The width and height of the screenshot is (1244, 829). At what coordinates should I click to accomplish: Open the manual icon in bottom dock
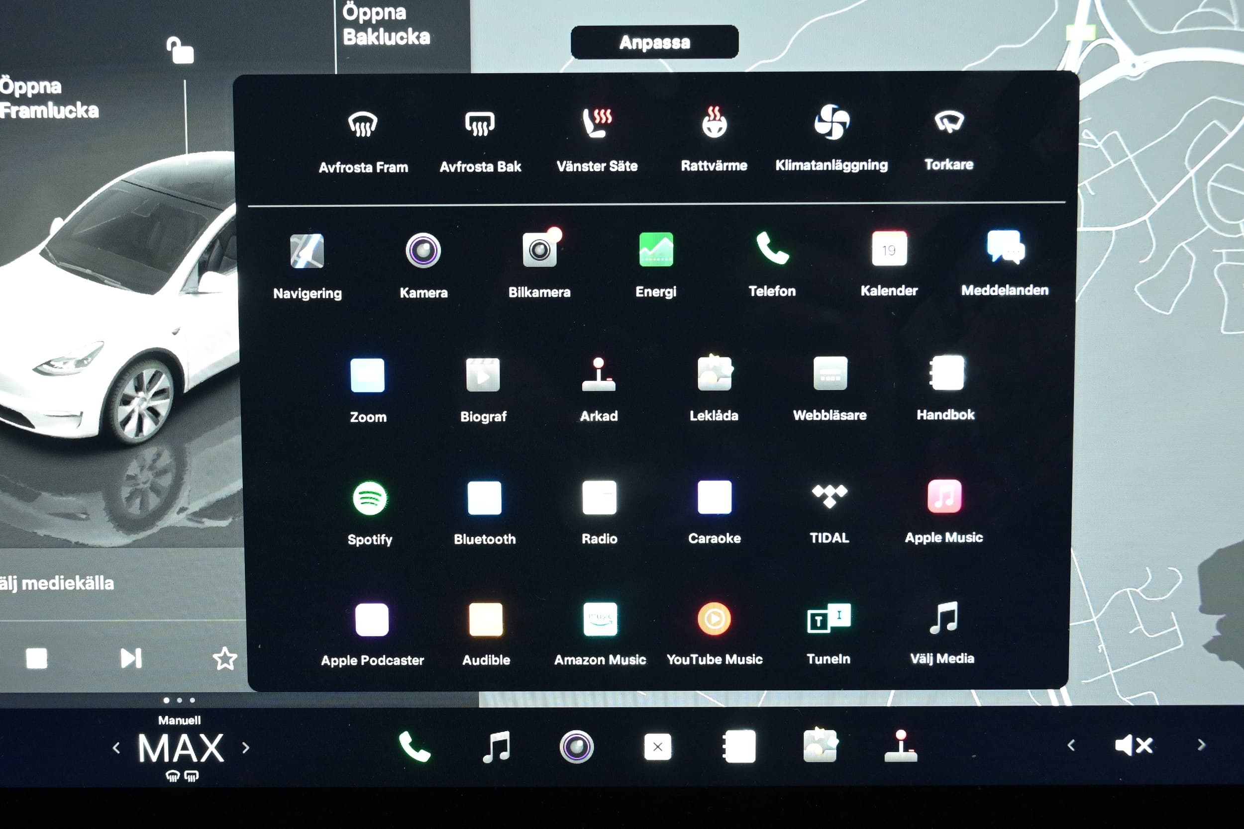click(739, 746)
